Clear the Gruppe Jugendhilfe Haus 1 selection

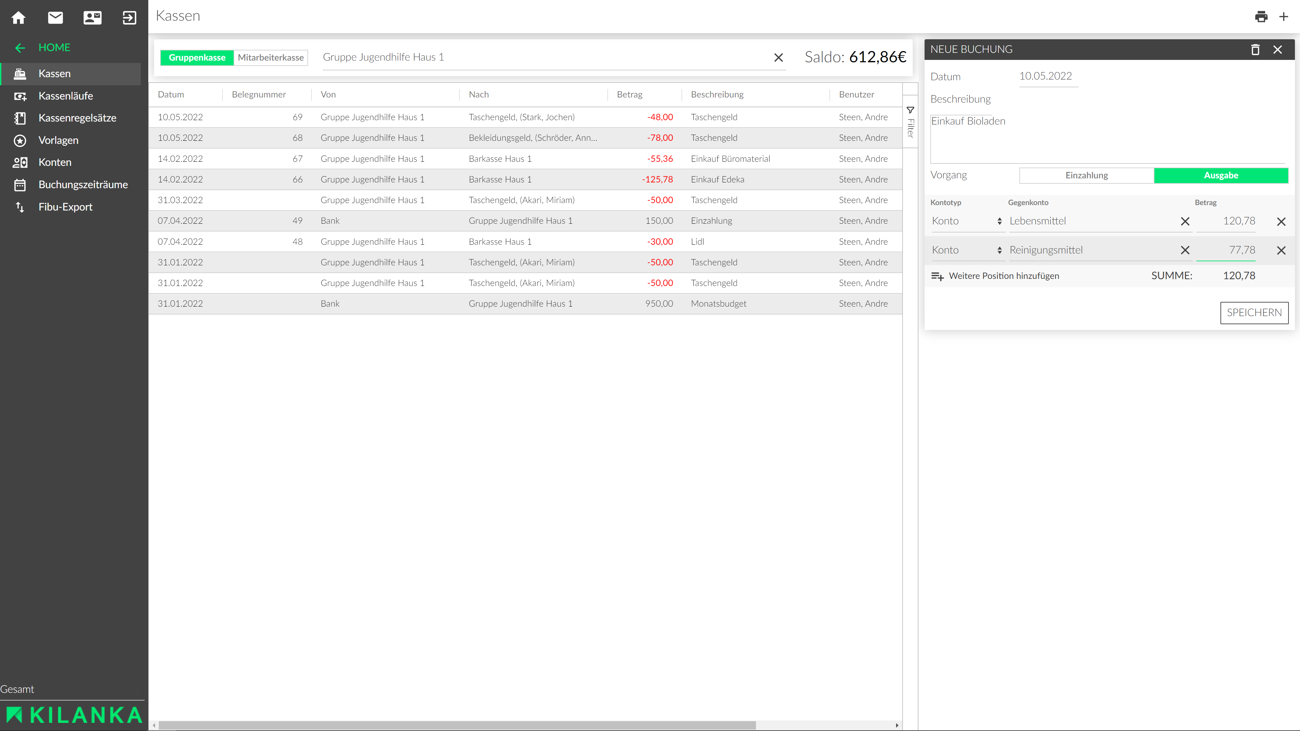click(x=778, y=58)
